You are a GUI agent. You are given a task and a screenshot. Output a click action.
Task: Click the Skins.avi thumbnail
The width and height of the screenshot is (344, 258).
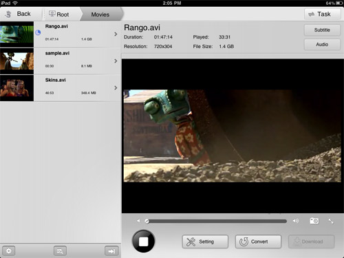pyautogui.click(x=17, y=88)
